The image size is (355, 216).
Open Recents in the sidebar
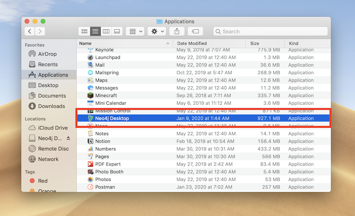48,64
